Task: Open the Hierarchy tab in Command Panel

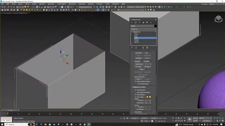Action: pos(140,22)
